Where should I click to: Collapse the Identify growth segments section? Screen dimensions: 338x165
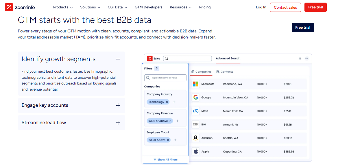pyautogui.click(x=118, y=59)
